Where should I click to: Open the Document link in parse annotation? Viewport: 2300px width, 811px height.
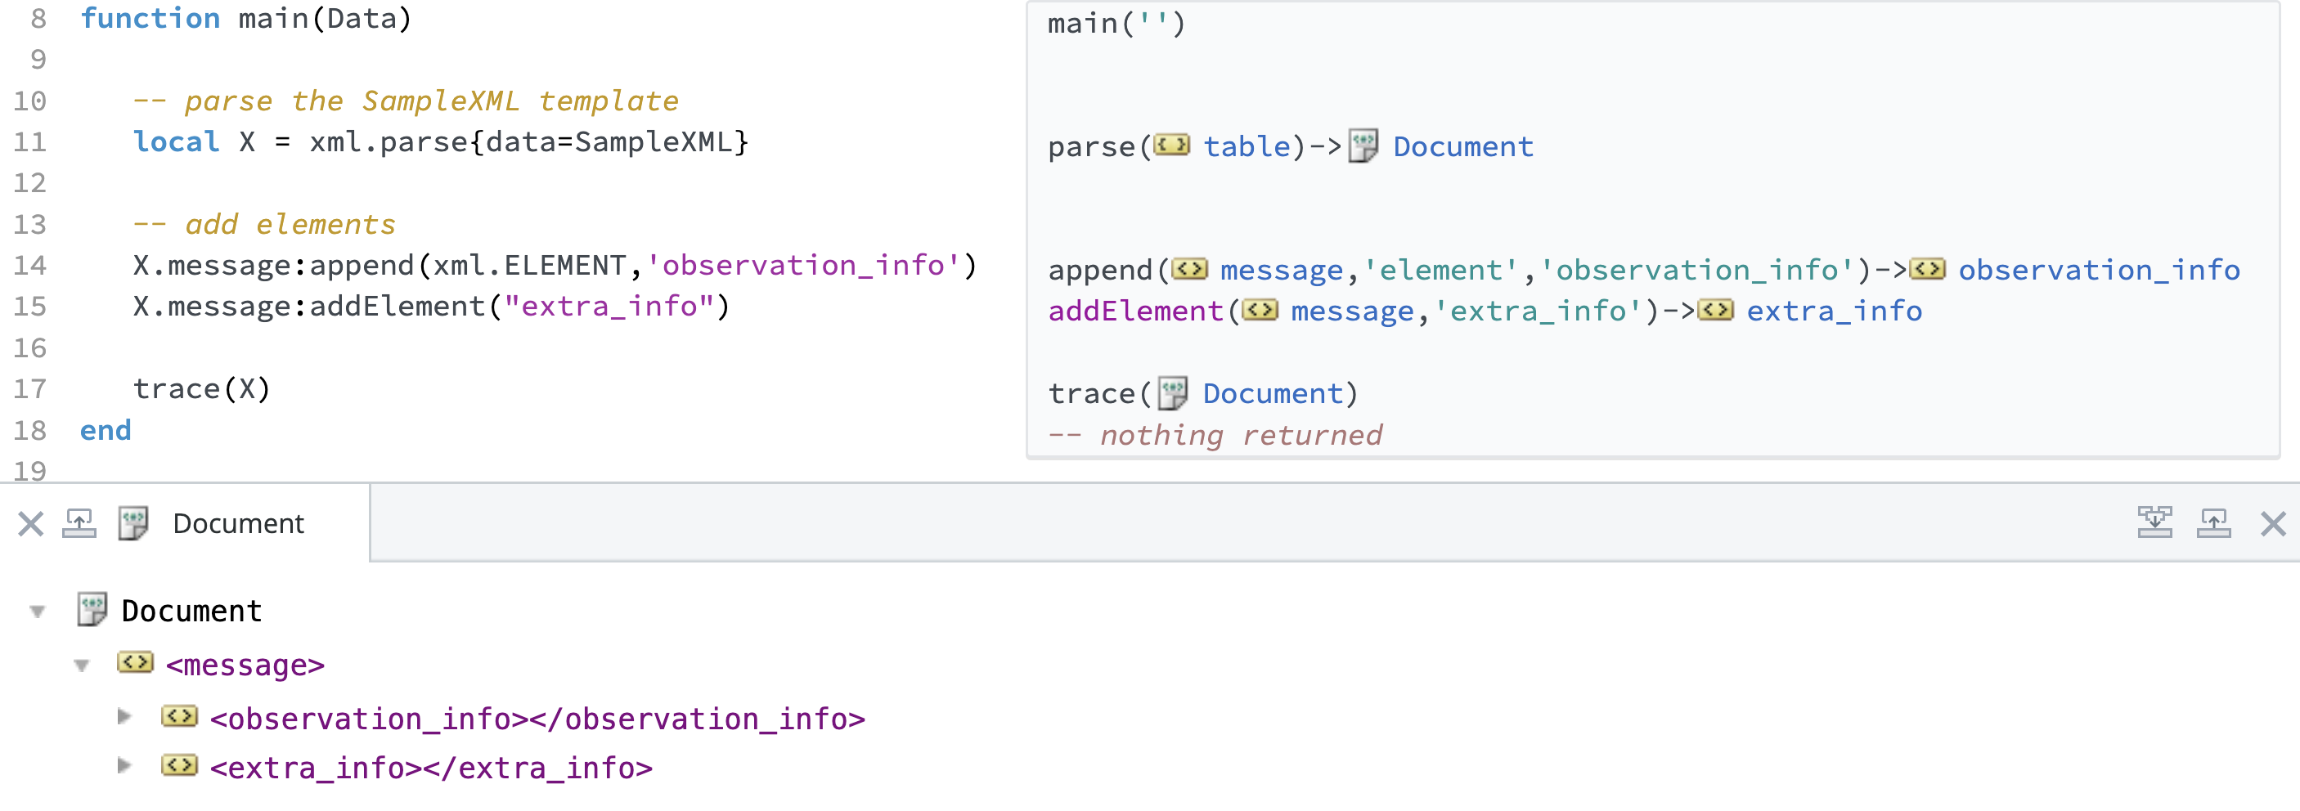tap(1462, 146)
